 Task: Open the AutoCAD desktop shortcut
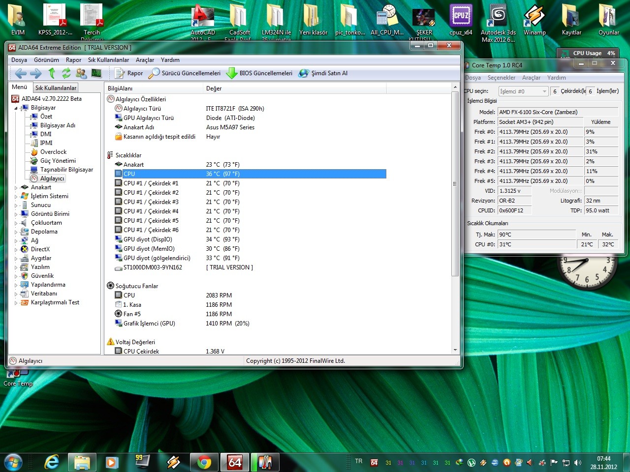pos(203,23)
